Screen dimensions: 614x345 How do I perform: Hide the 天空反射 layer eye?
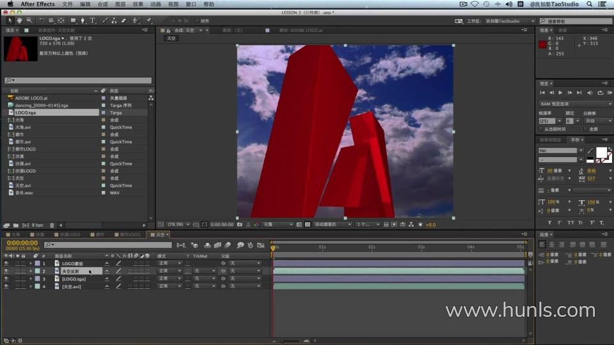6,271
